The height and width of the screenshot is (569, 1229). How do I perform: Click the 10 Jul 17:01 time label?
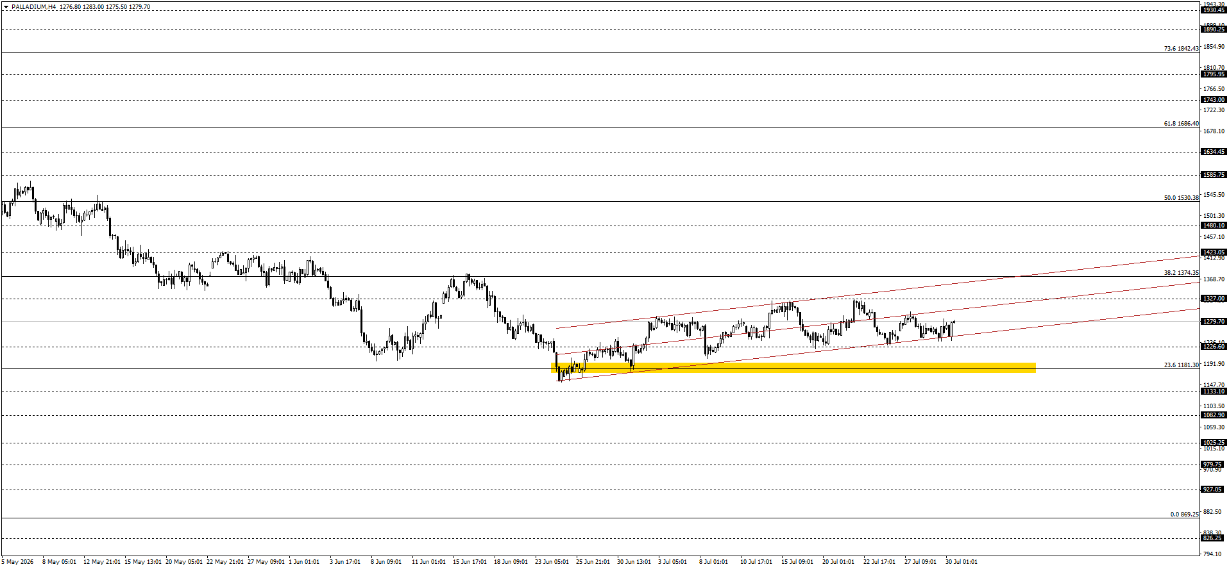tap(756, 562)
